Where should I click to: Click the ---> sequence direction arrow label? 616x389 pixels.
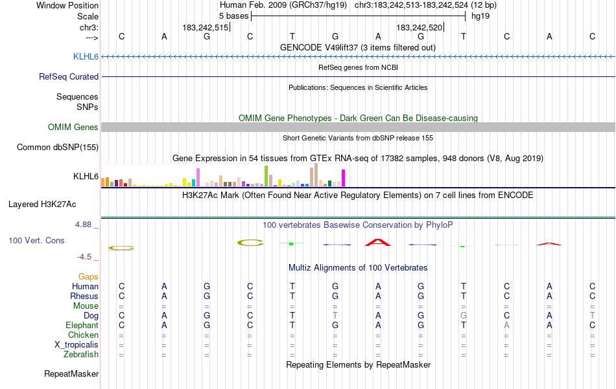(x=91, y=38)
